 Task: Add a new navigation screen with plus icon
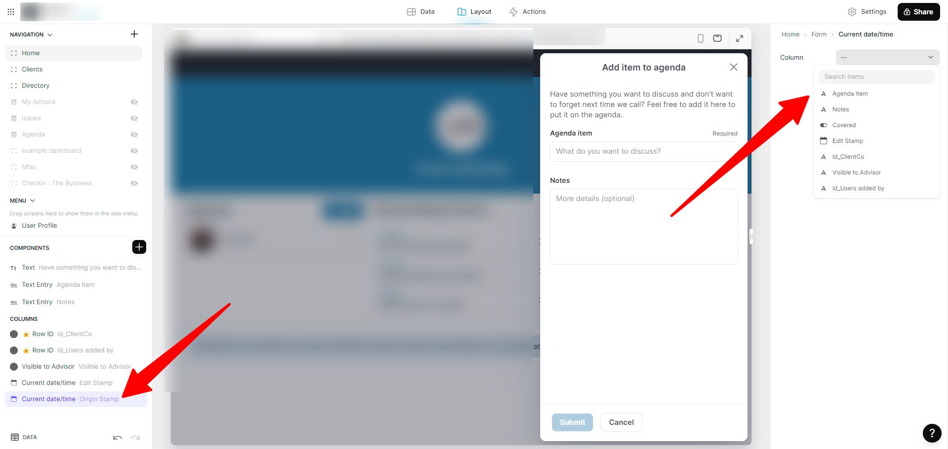134,34
